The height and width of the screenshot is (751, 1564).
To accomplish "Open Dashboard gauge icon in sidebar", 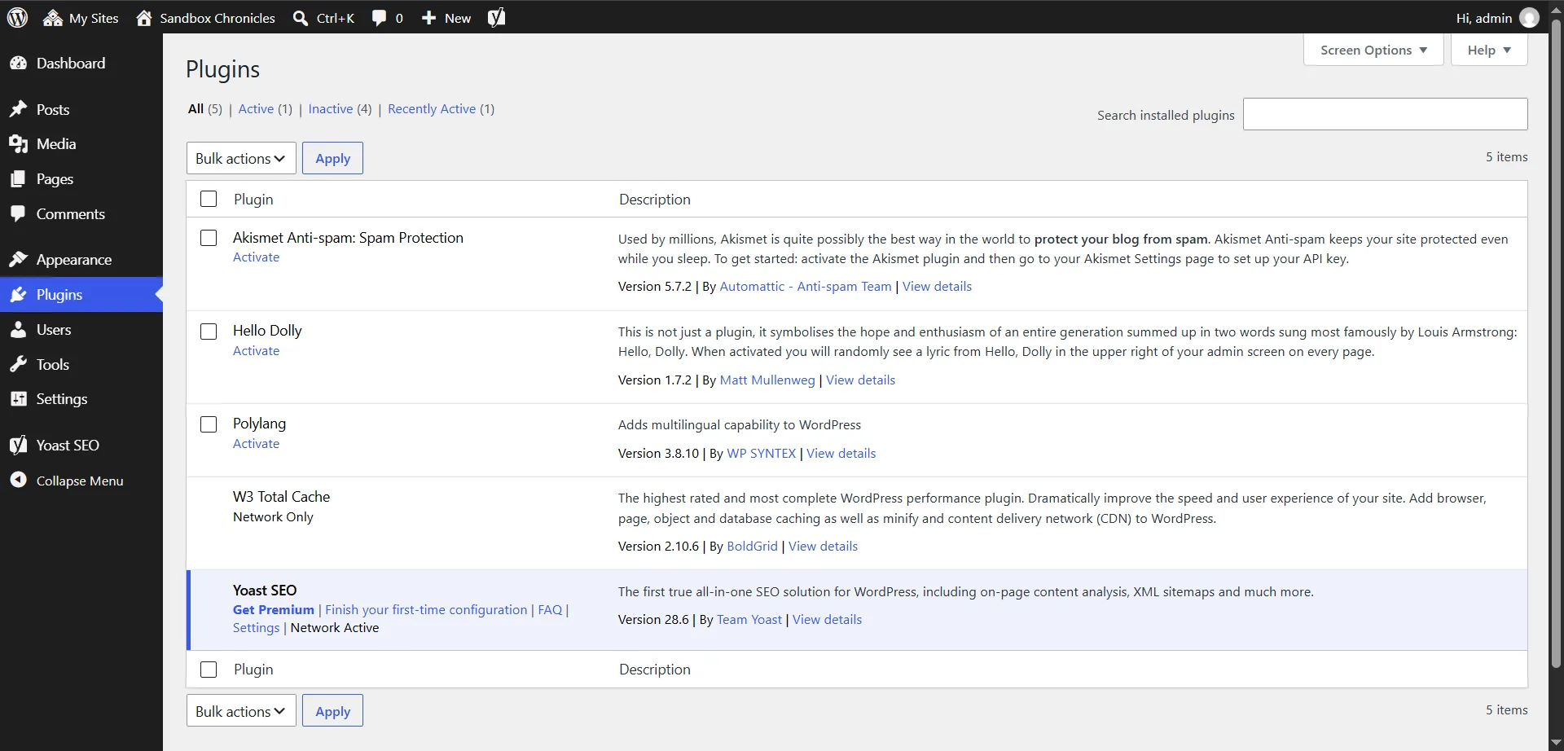I will [x=18, y=64].
